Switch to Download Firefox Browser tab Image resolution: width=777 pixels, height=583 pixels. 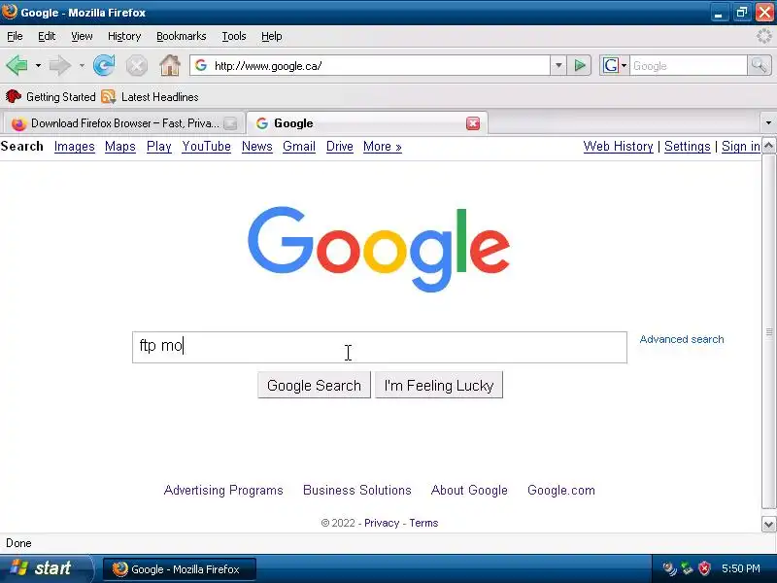point(123,123)
